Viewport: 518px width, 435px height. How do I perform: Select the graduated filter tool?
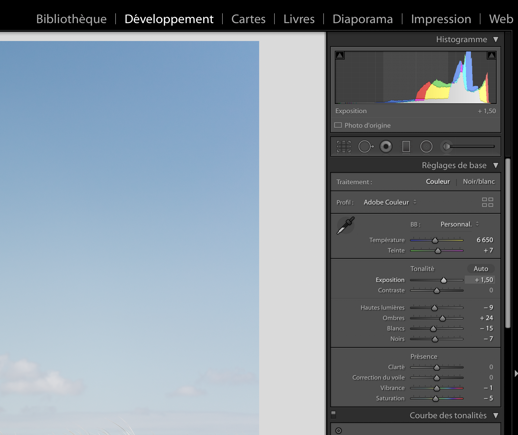(406, 146)
